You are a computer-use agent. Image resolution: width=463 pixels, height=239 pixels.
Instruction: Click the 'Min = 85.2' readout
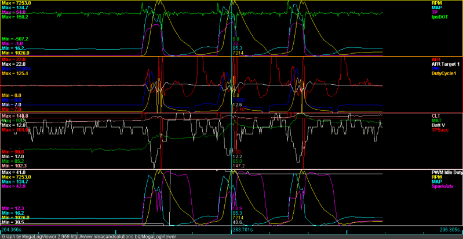tap(13, 161)
